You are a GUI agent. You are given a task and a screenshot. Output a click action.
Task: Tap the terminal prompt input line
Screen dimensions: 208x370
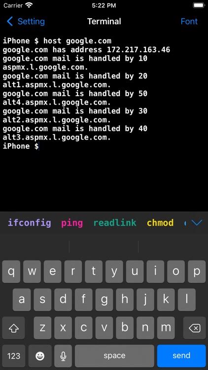click(104, 146)
